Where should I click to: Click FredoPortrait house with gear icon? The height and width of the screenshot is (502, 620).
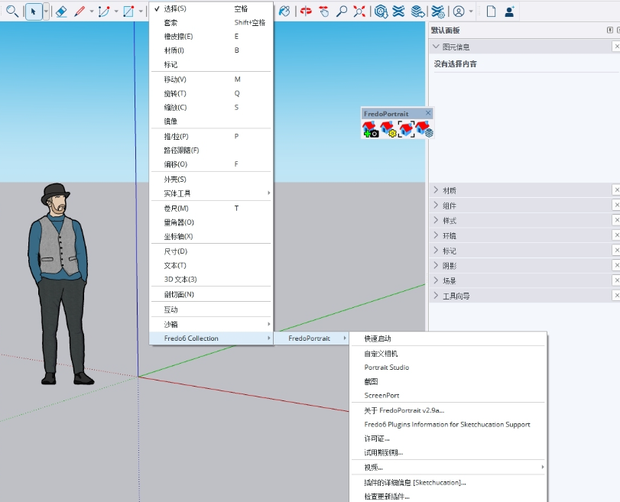coord(388,129)
